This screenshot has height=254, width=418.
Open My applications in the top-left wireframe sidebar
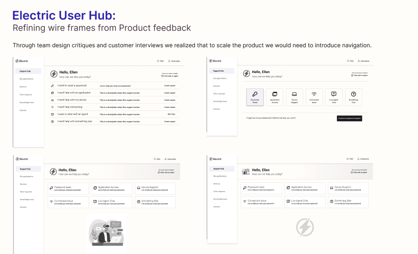27,79
